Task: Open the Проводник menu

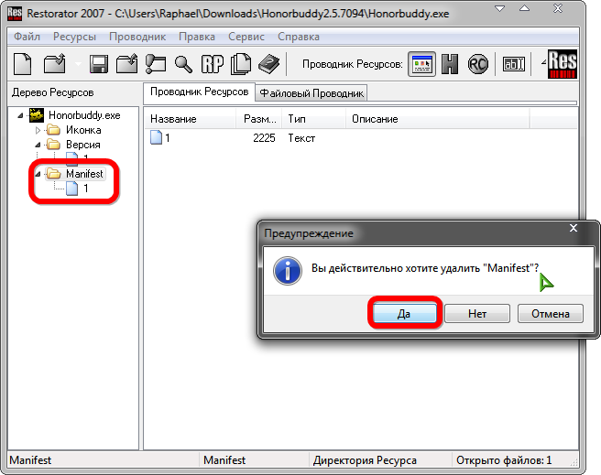Action: click(x=137, y=37)
